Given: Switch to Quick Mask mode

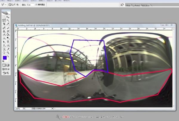Looking at the screenshot, I should tap(8, 65).
